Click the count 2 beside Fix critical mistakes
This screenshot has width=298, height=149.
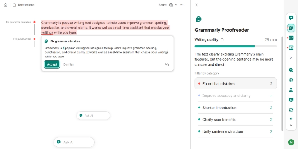[271, 83]
